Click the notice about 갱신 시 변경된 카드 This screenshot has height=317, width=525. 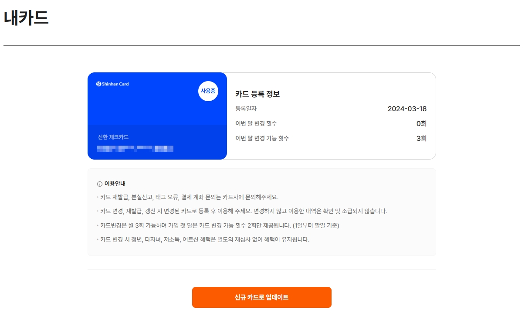click(242, 211)
